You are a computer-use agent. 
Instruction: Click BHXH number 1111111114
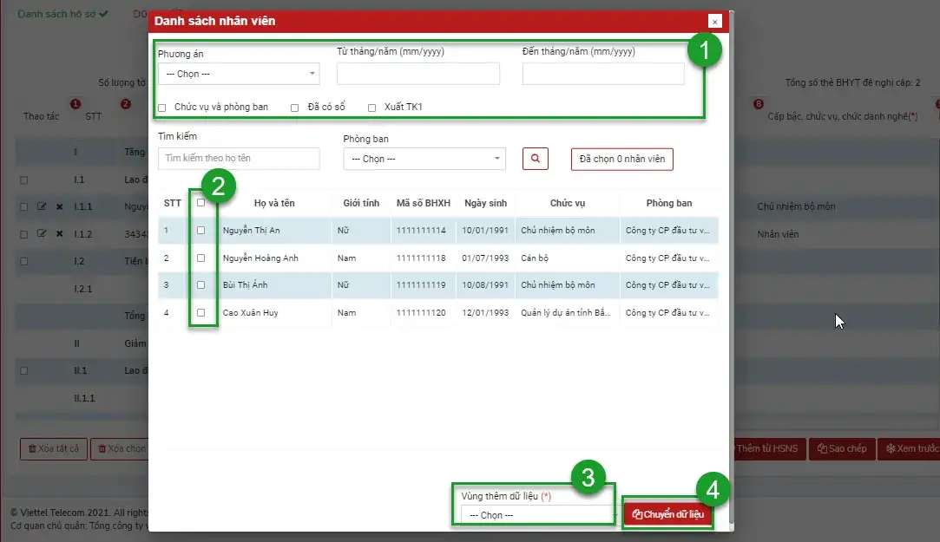[x=421, y=231]
